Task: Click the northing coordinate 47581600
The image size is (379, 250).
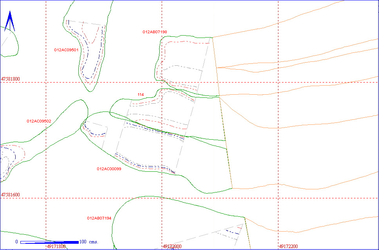Action: 11,195
